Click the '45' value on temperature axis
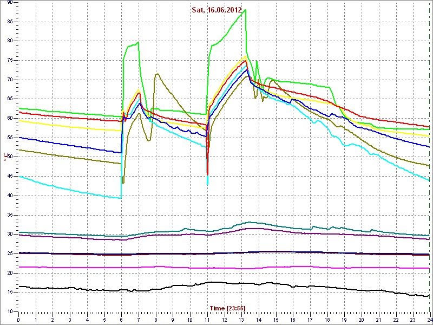 [x=9, y=177]
